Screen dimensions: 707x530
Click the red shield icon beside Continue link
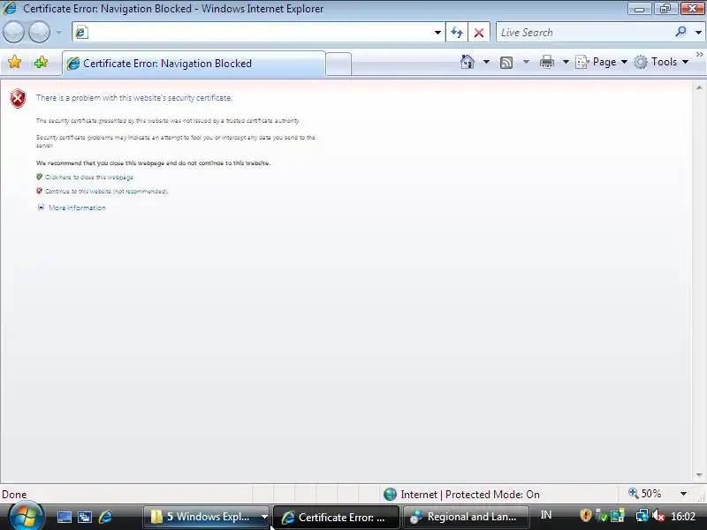click(39, 191)
